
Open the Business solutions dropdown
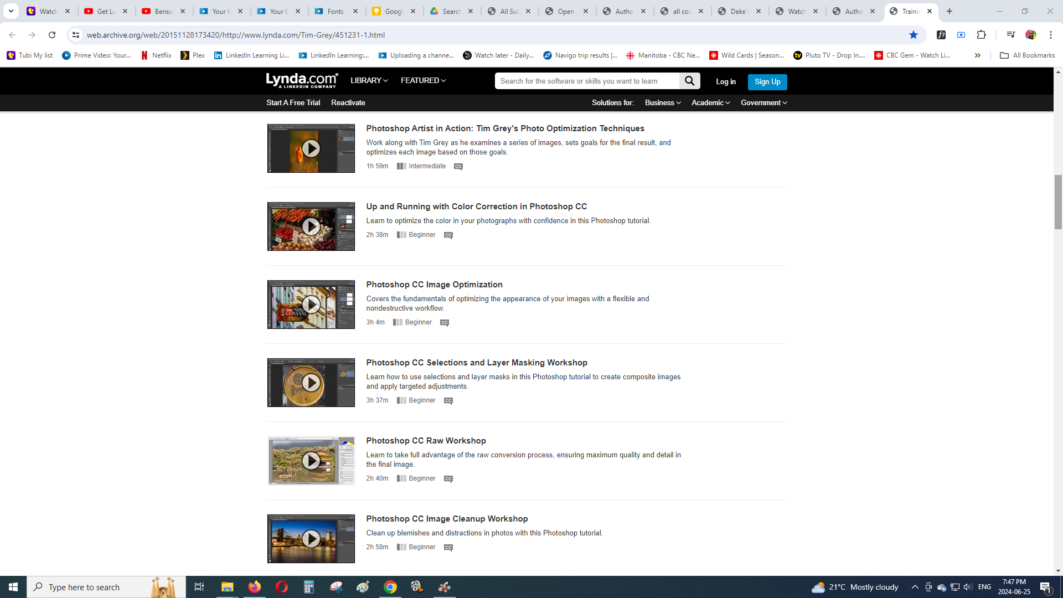(662, 102)
